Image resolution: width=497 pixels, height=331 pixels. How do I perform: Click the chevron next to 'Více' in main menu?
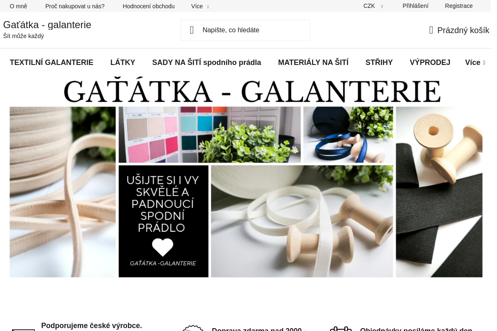[x=485, y=62]
